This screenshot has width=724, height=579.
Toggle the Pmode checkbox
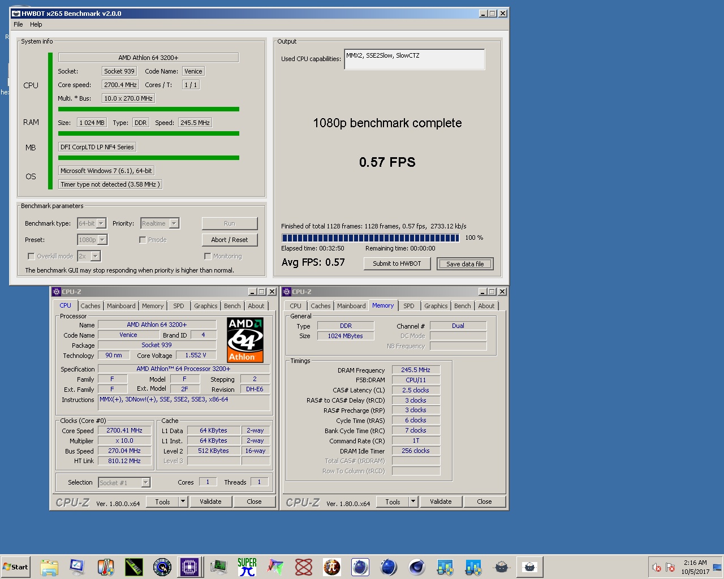(x=143, y=240)
